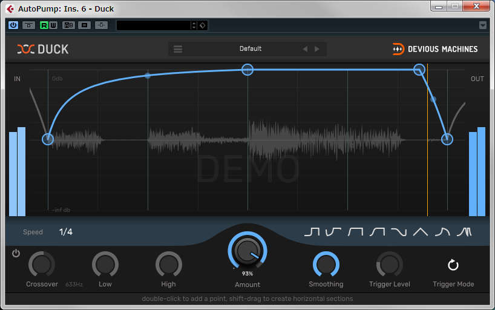This screenshot has height=310, width=495.
Task: Click the Crossover knob
Action: pos(42,265)
